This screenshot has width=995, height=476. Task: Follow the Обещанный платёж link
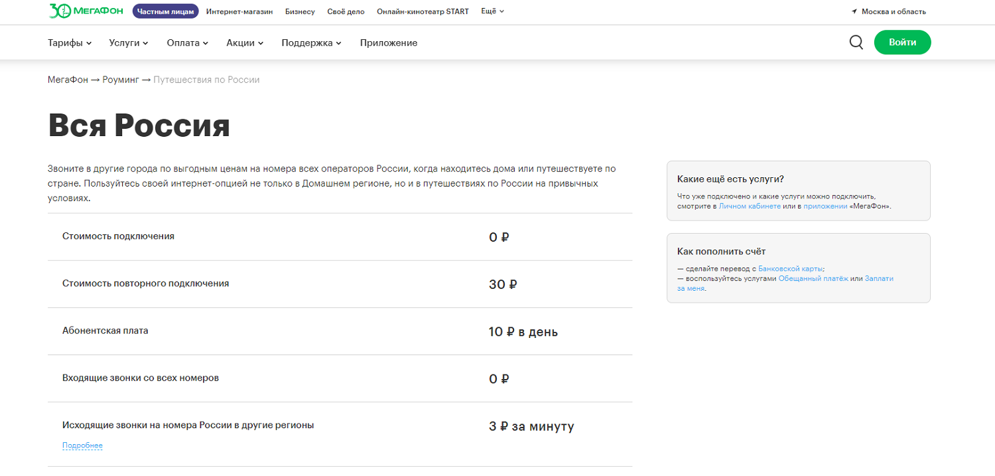click(813, 279)
